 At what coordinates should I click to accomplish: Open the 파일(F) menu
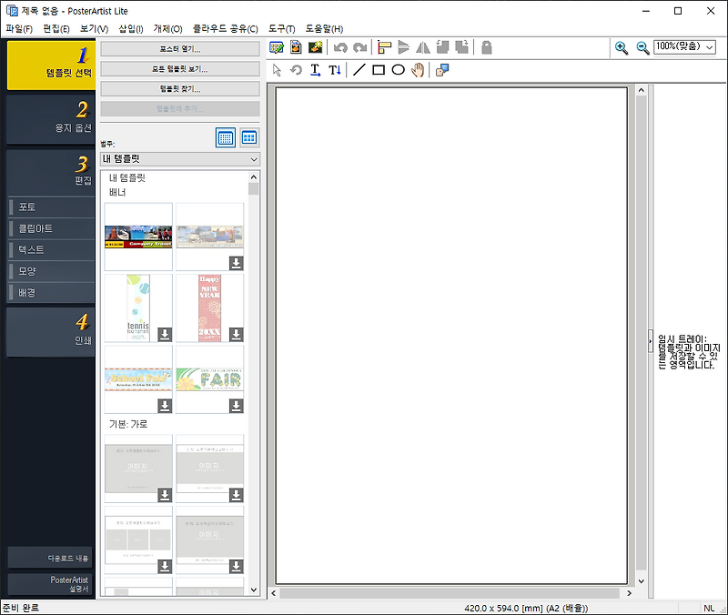(19, 29)
